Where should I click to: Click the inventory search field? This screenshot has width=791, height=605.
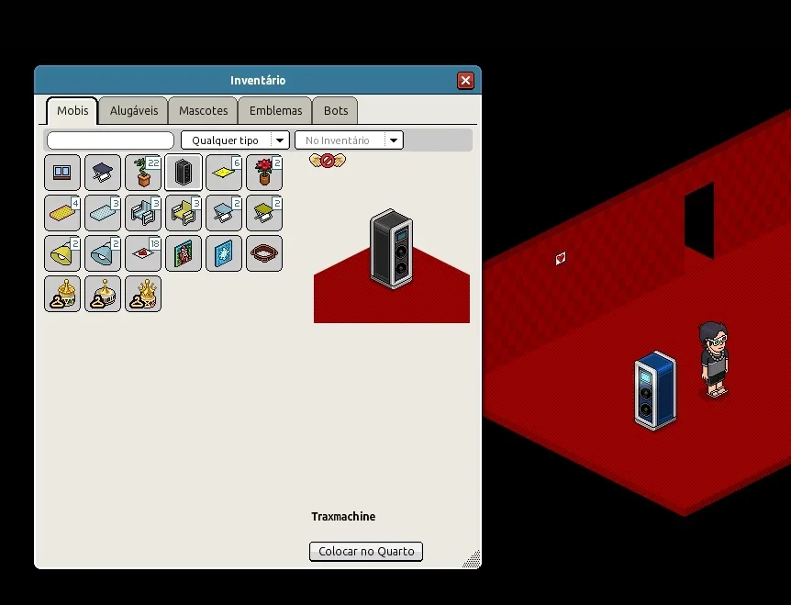(110, 140)
